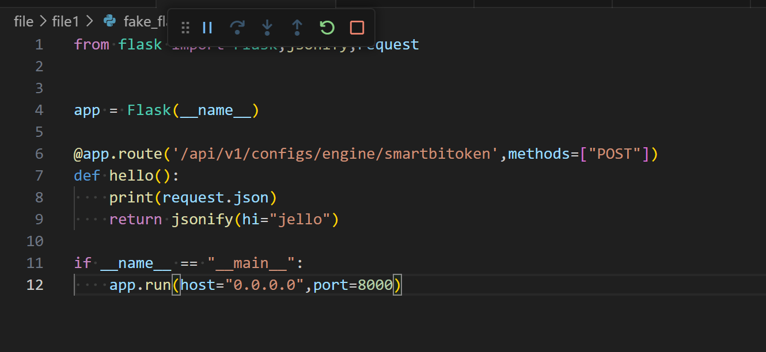Click the Step Out debug icon
Image resolution: width=766 pixels, height=352 pixels.
[297, 28]
